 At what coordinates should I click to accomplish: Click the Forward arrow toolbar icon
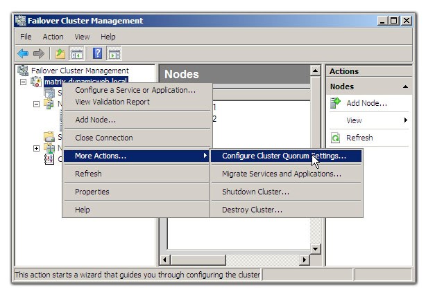(x=39, y=53)
